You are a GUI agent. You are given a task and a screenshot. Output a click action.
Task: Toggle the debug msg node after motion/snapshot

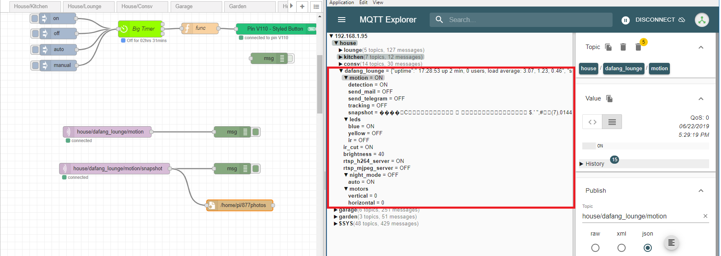(x=256, y=169)
